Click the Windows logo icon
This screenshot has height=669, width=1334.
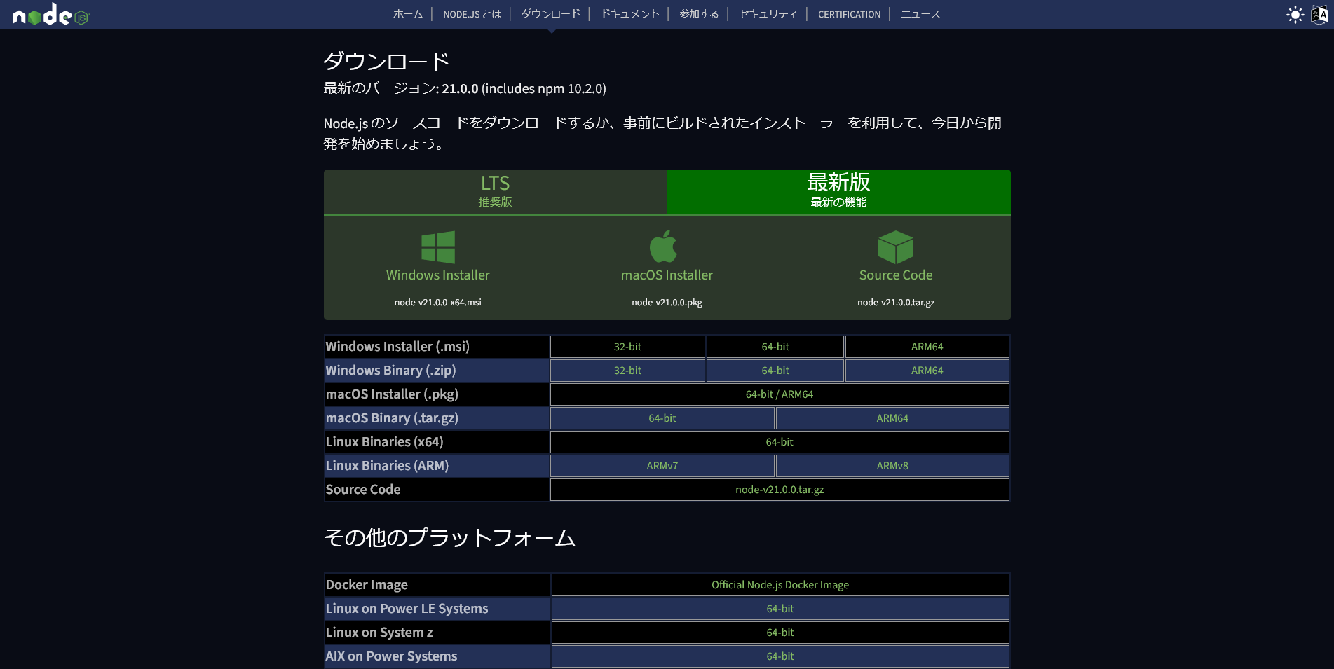coord(438,247)
